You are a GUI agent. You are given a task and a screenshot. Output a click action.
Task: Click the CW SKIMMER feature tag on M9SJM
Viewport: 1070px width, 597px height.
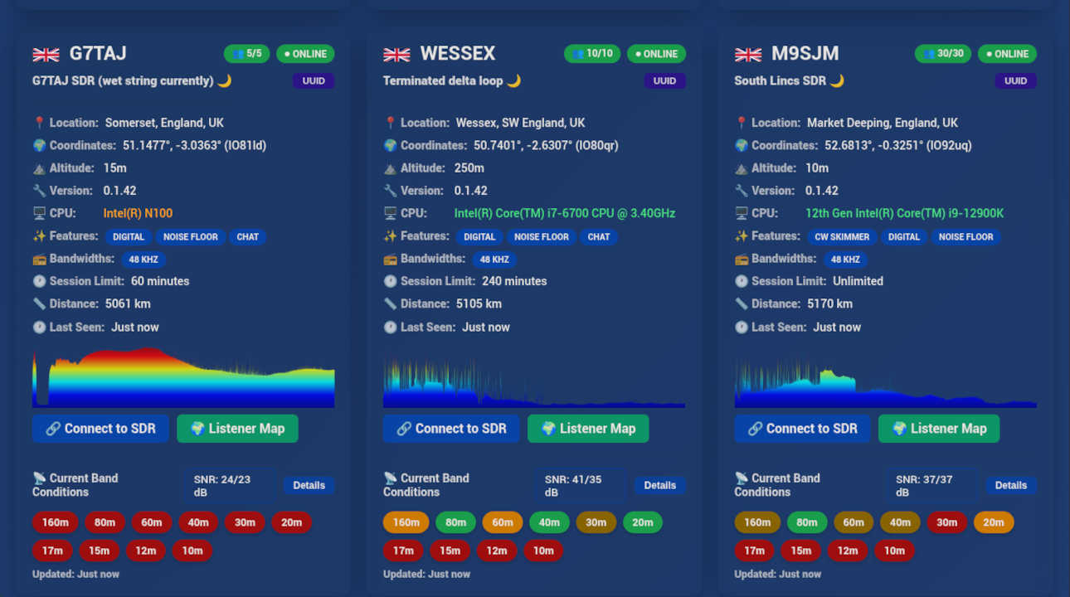(841, 237)
